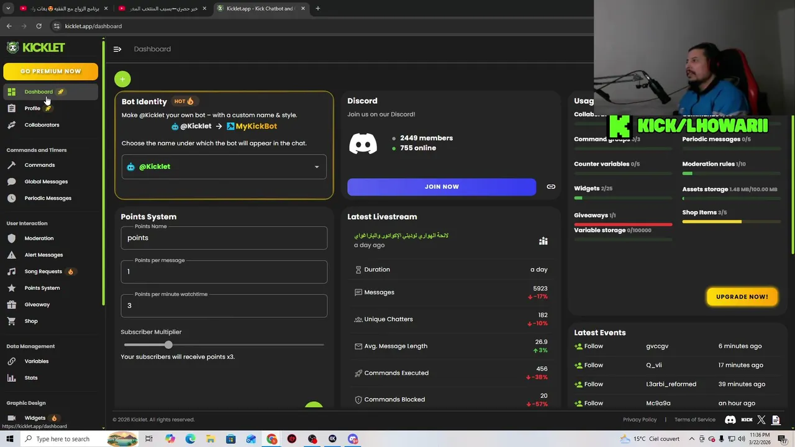This screenshot has height=447, width=795.
Task: Click the weather 15°C Ciel couvert widget
Action: tap(650, 439)
